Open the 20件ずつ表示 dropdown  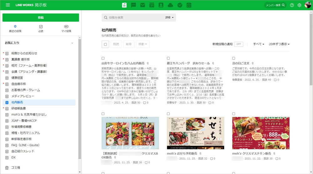(x=279, y=44)
